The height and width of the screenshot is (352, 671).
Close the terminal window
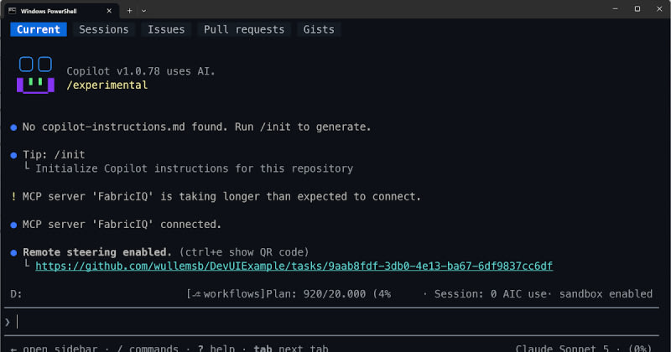click(659, 8)
